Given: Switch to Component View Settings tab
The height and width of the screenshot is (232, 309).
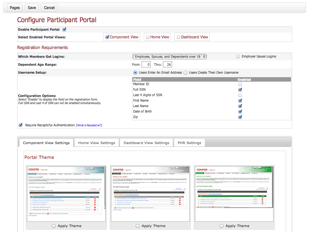Looking at the screenshot, I should [x=46, y=143].
